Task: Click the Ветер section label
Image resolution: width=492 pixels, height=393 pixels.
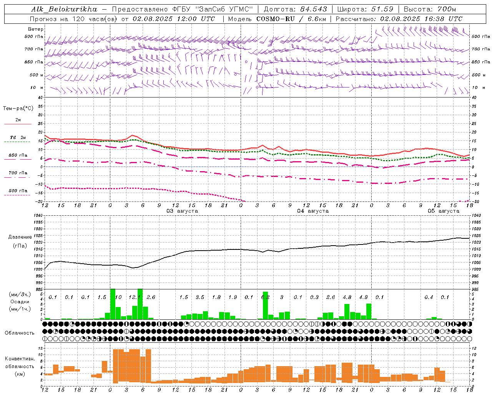Action: [x=36, y=29]
